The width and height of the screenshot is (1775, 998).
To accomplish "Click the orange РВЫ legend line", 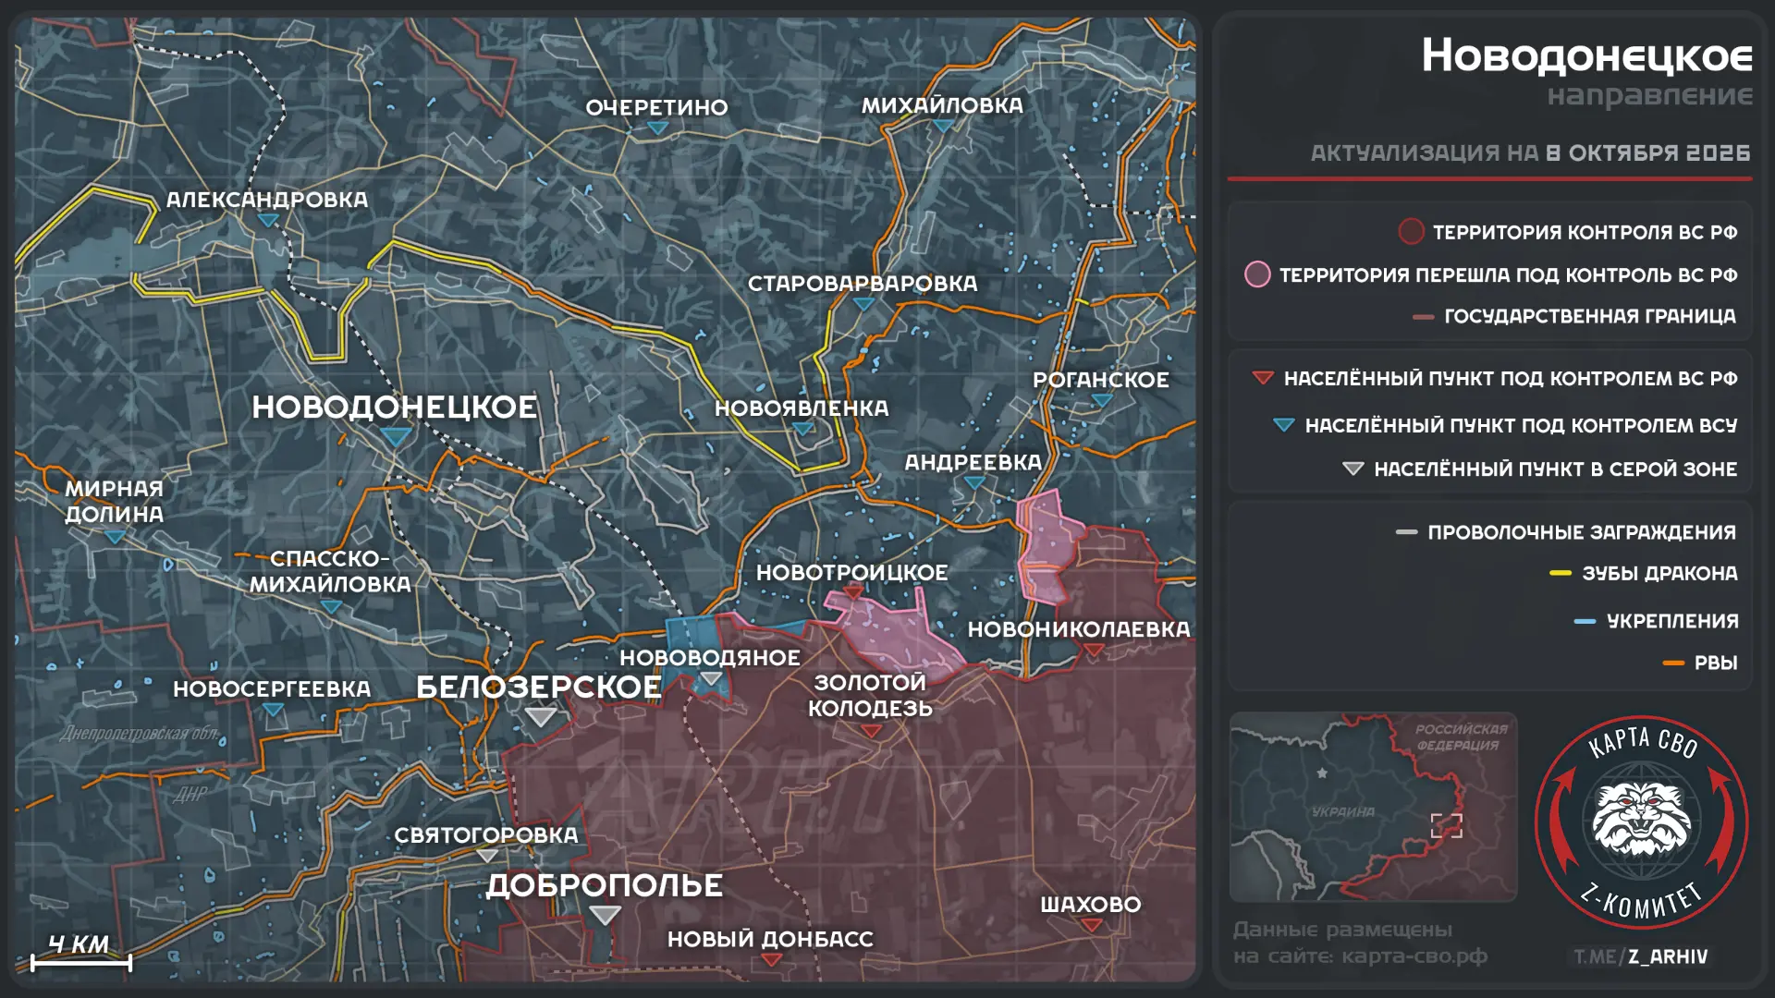I will [x=1673, y=663].
